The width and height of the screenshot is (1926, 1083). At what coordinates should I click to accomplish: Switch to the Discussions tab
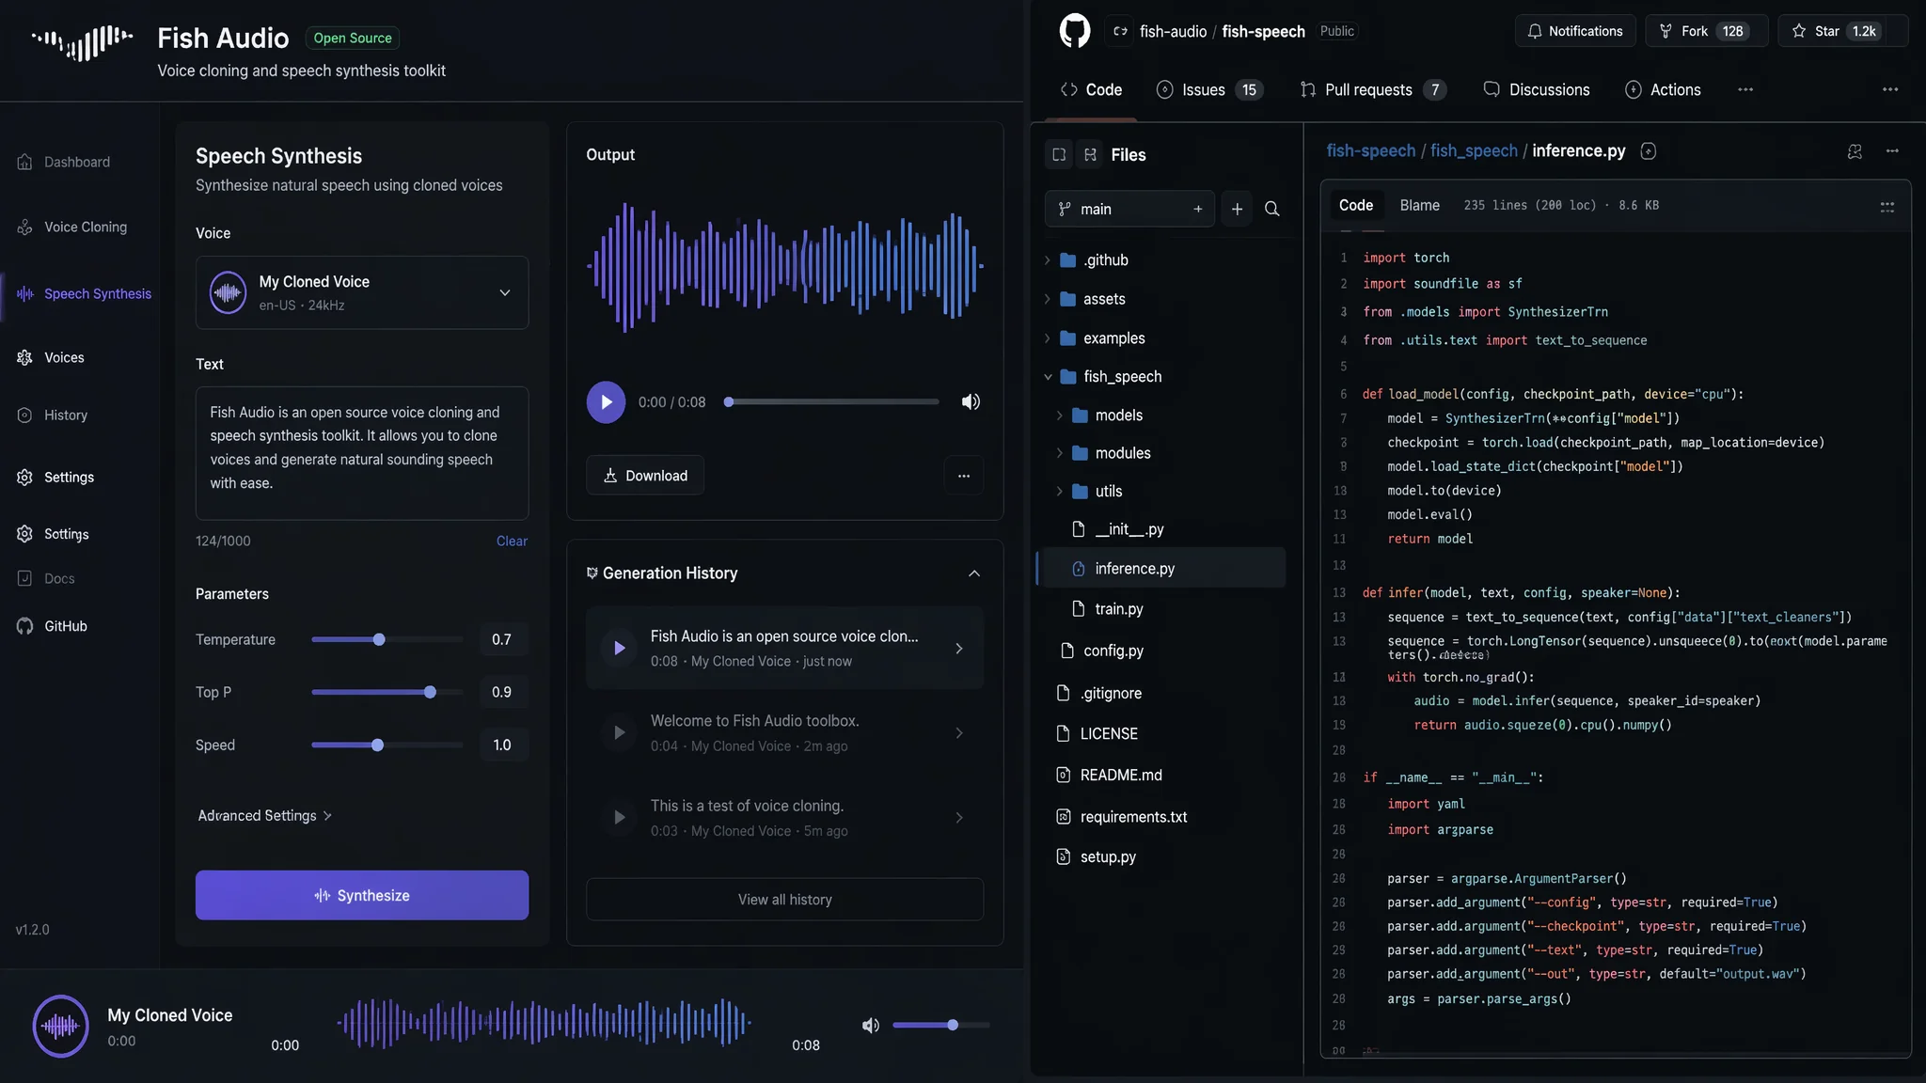click(1537, 90)
